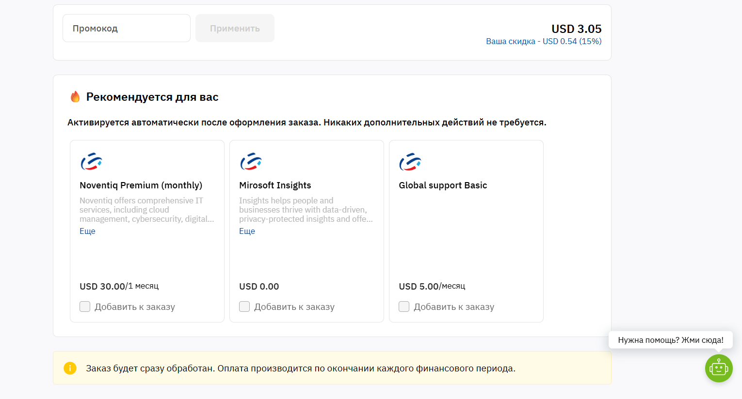Screen dimensions: 742x399
Task: Select the 'Noventiq Premium (monthly)' title
Action: [141, 185]
